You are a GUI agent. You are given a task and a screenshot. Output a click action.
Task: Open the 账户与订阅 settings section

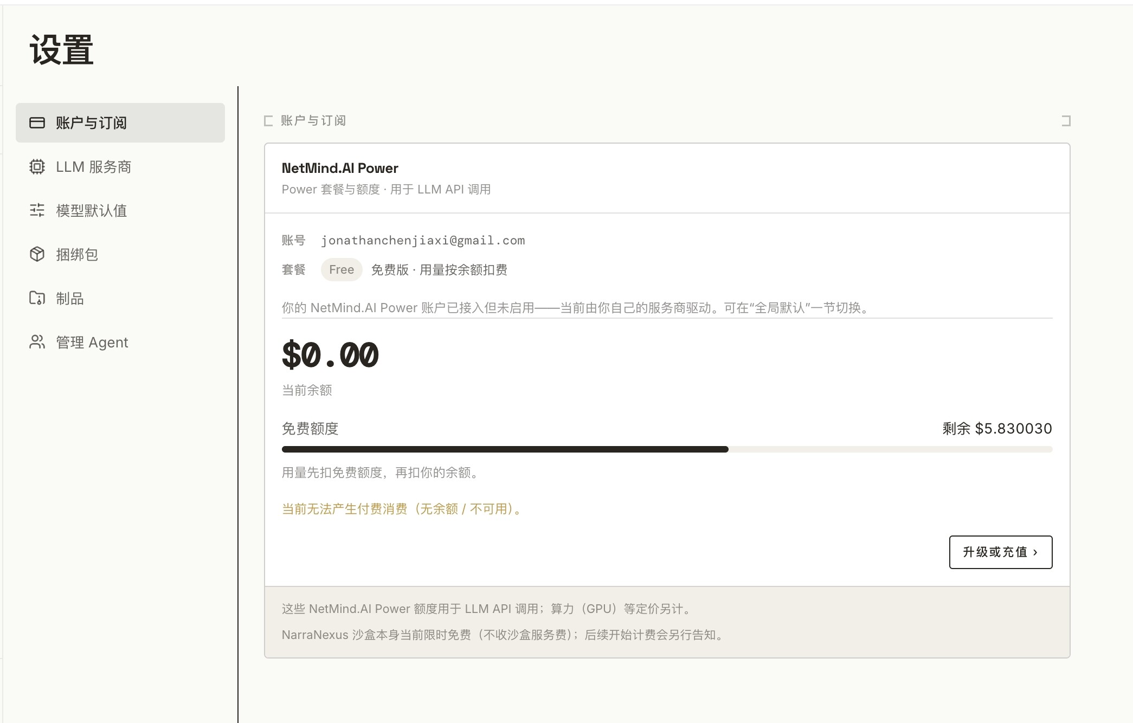[x=120, y=123]
